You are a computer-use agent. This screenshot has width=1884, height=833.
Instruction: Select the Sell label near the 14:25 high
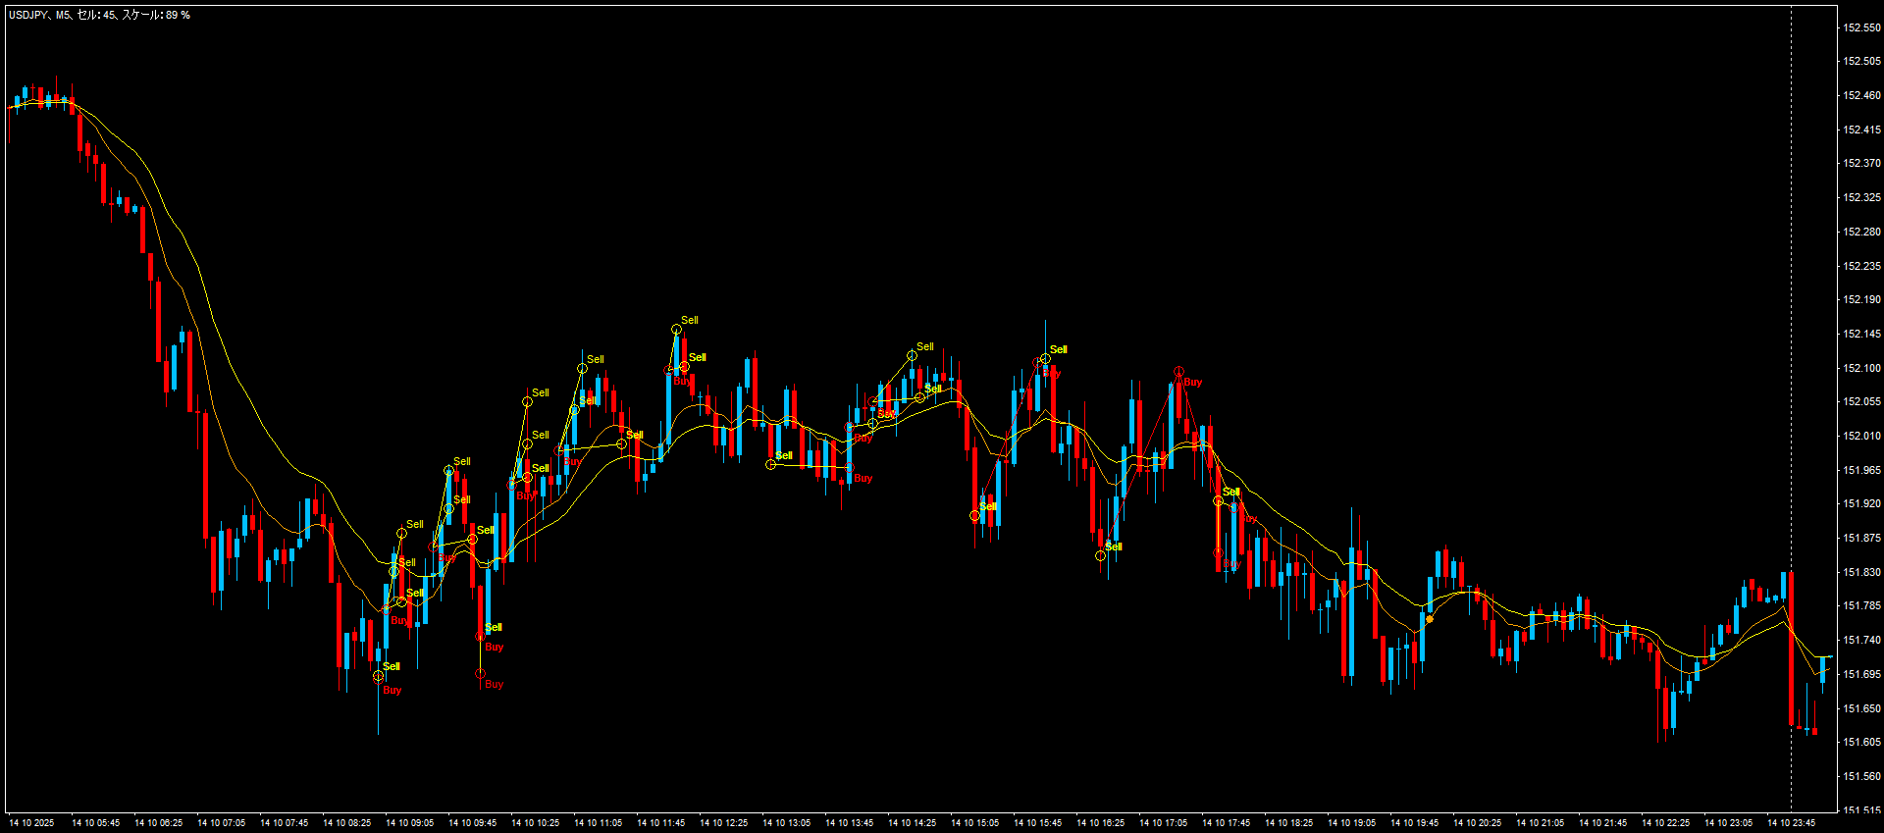[x=925, y=346]
